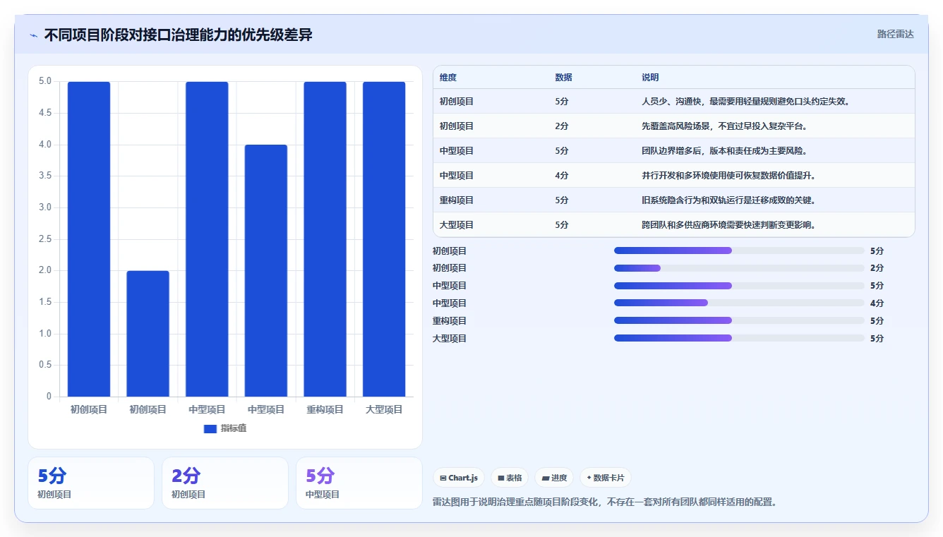Select the 进度 tag chip

[554, 478]
